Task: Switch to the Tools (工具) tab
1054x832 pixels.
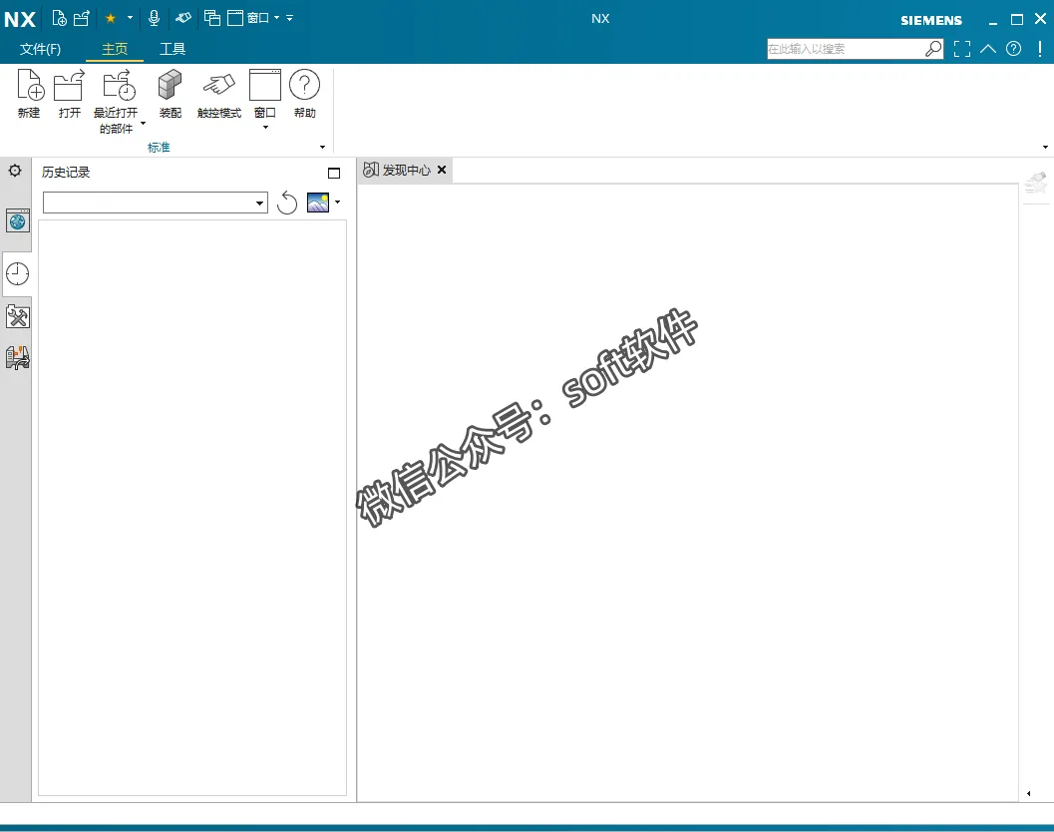Action: tap(173, 49)
